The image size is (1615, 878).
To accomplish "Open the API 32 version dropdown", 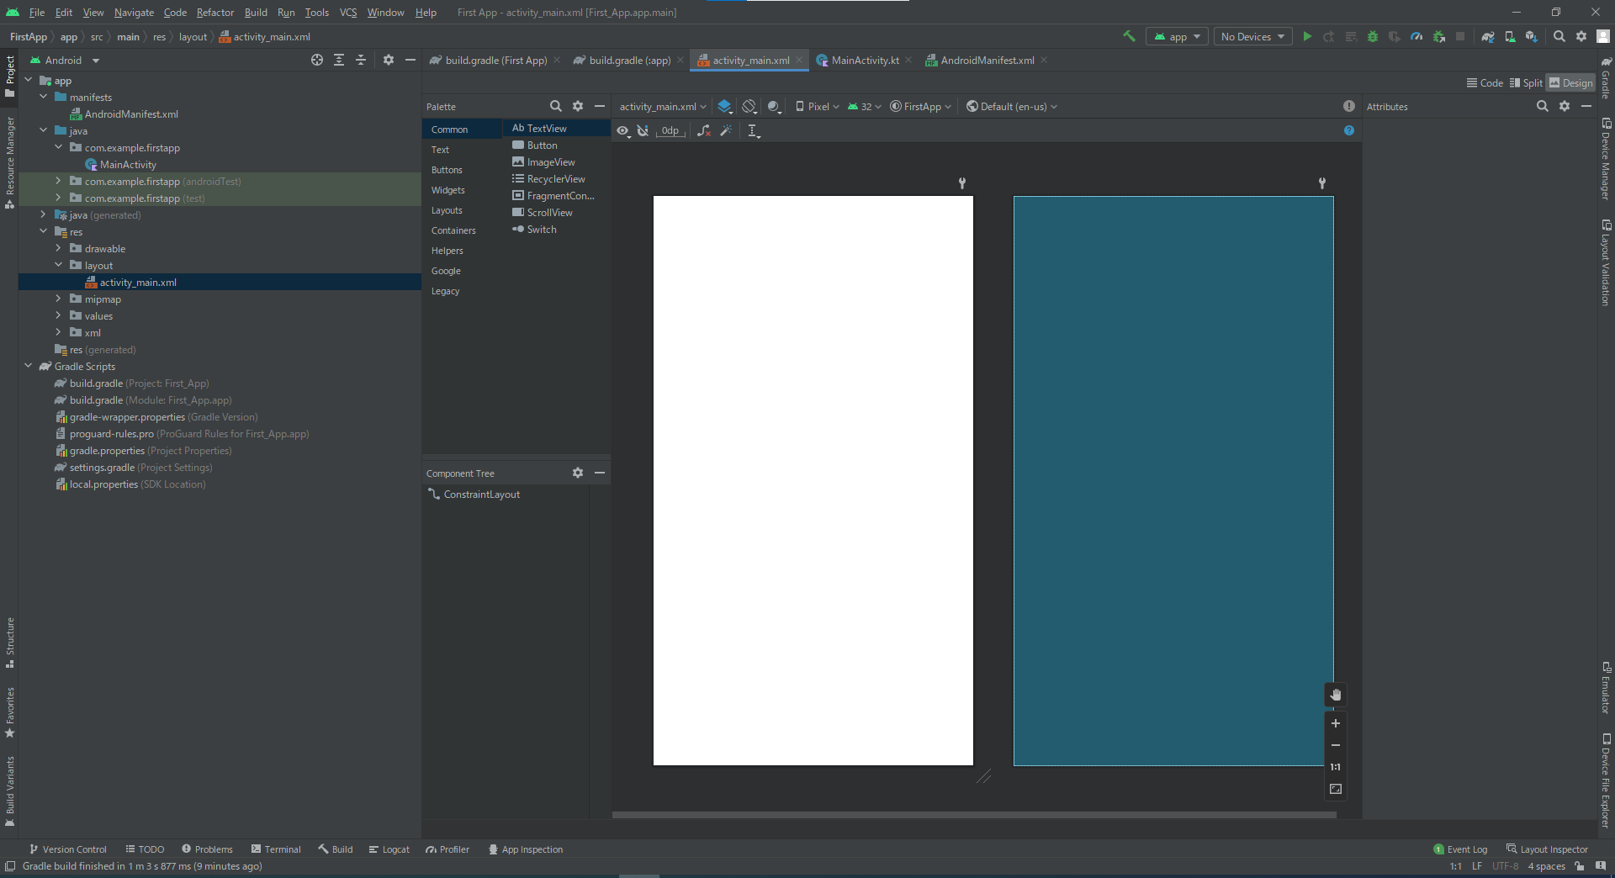I will pyautogui.click(x=865, y=106).
